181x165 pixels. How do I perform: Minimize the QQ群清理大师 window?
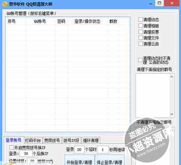pos(151,4)
